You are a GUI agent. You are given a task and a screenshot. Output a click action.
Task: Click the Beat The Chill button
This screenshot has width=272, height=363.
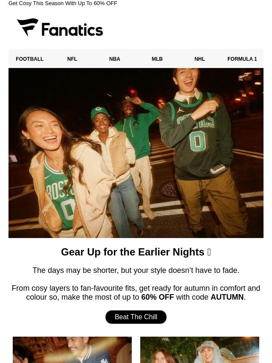point(136,317)
